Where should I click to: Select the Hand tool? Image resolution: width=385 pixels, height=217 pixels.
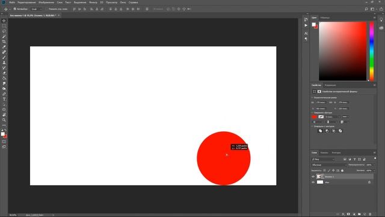coord(4,115)
